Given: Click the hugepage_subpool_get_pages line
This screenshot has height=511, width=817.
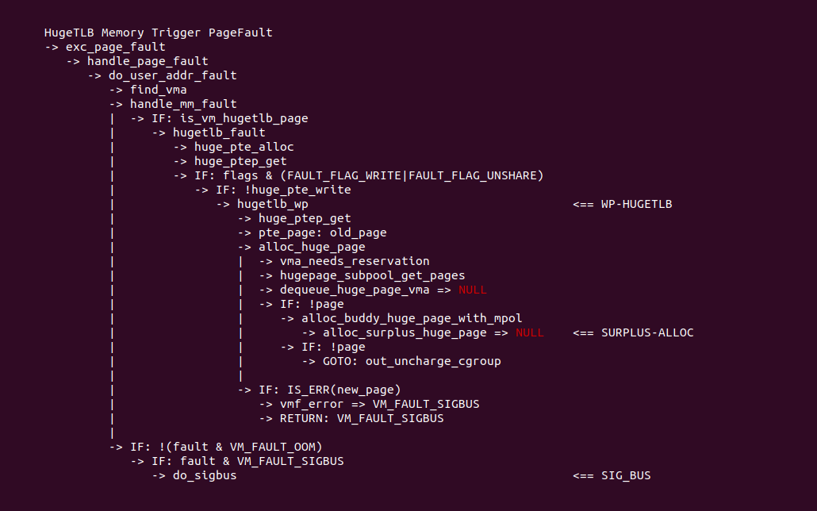Looking at the screenshot, I should point(372,275).
